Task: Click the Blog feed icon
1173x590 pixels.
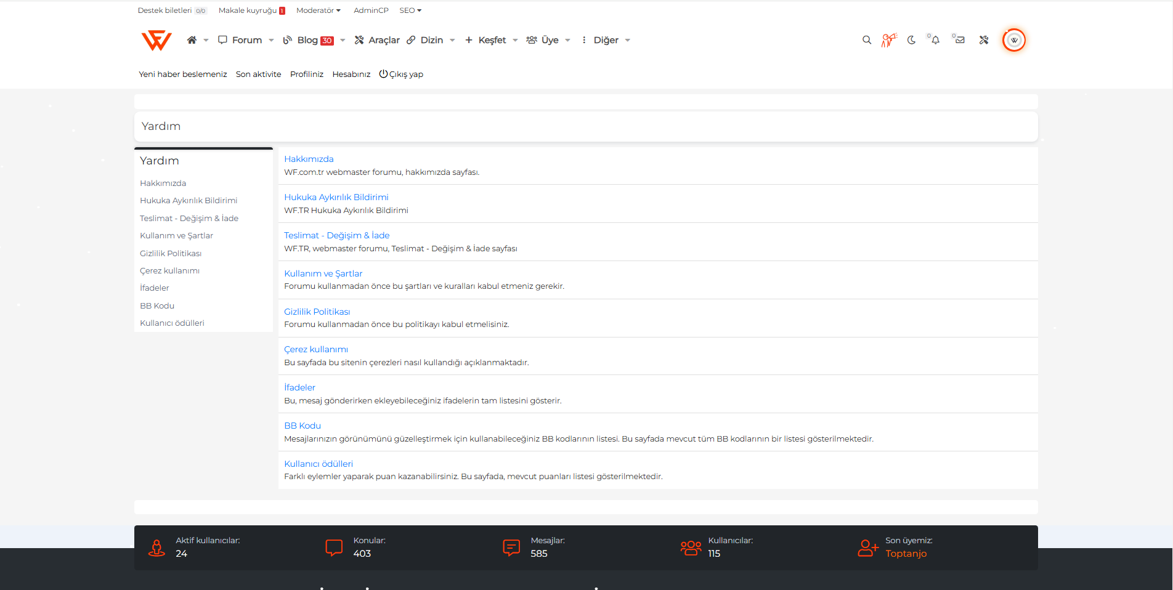Action: coord(287,40)
